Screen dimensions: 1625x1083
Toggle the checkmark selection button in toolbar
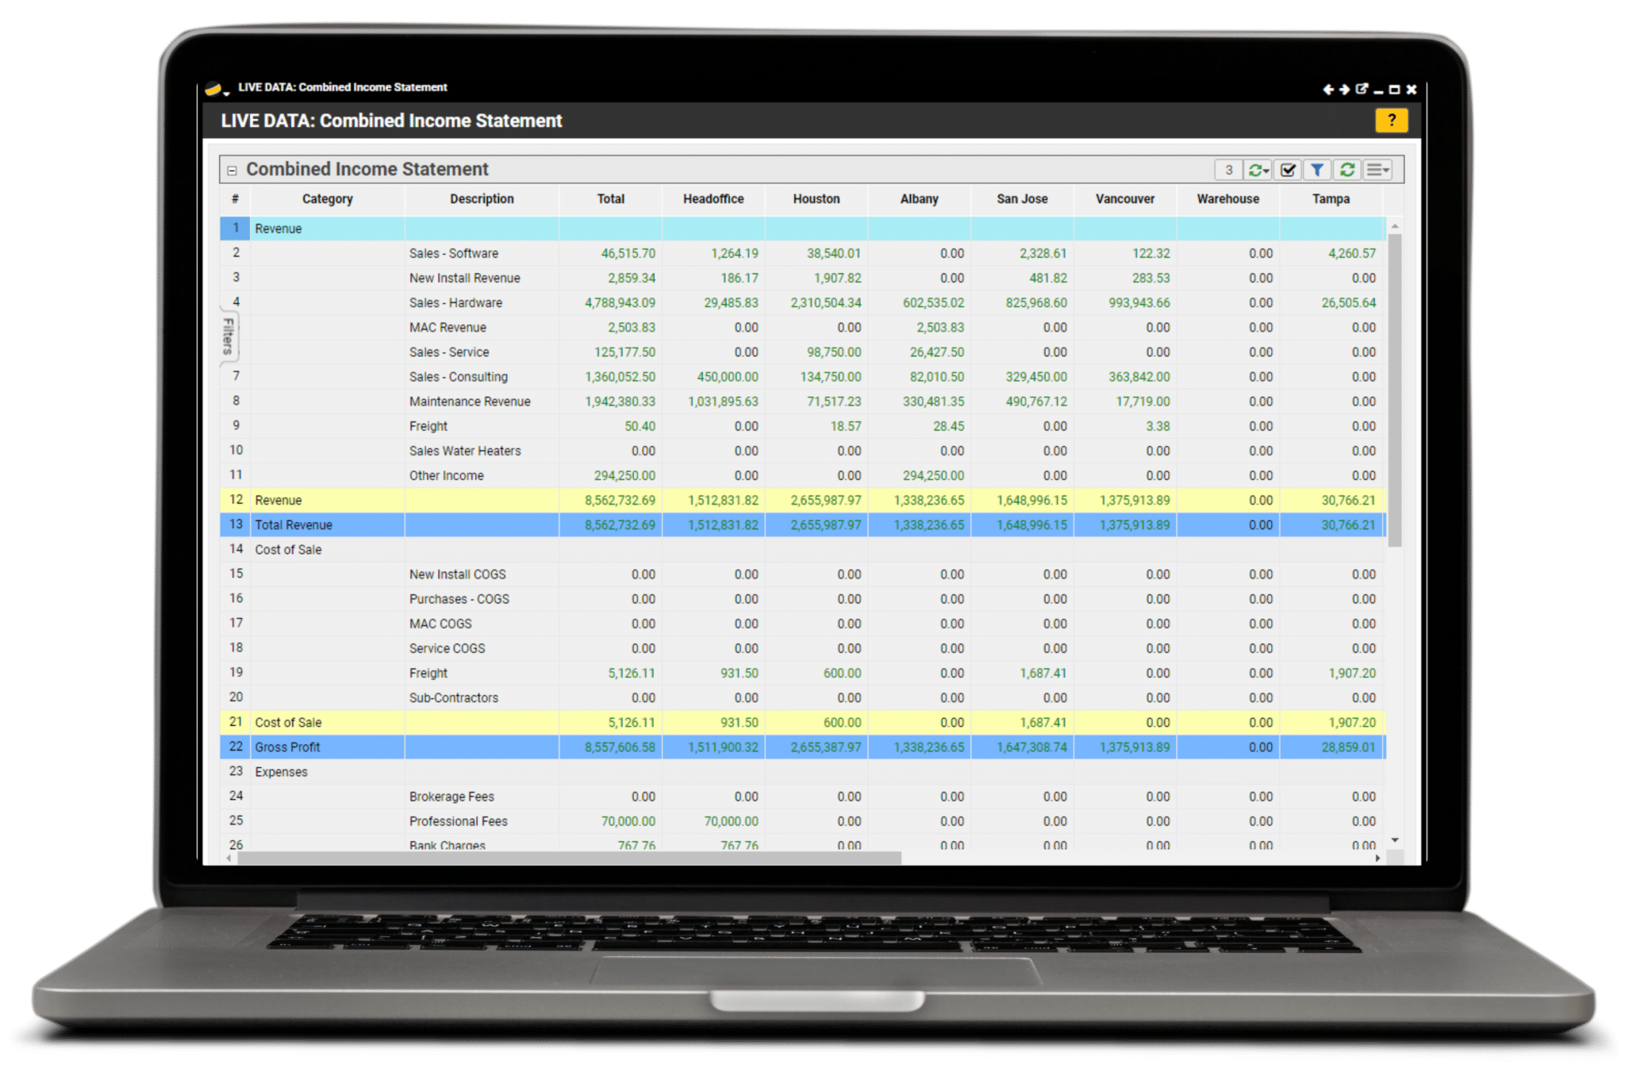click(x=1288, y=170)
